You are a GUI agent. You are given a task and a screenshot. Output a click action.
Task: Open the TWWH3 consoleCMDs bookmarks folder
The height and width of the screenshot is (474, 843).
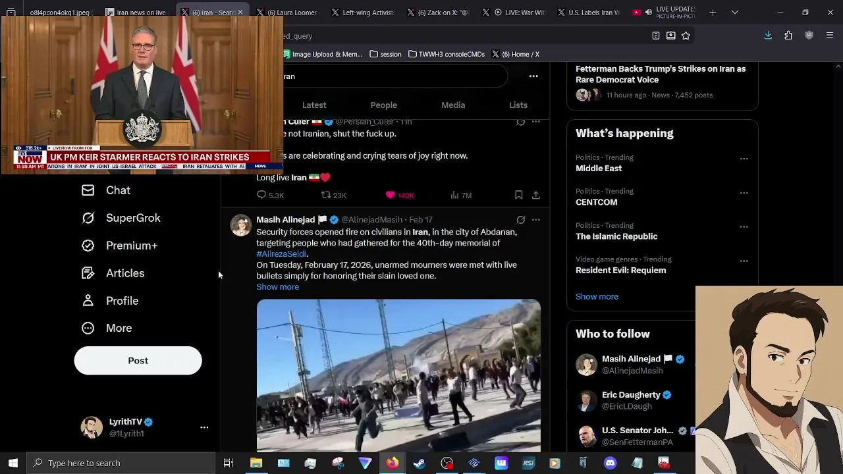coord(447,54)
